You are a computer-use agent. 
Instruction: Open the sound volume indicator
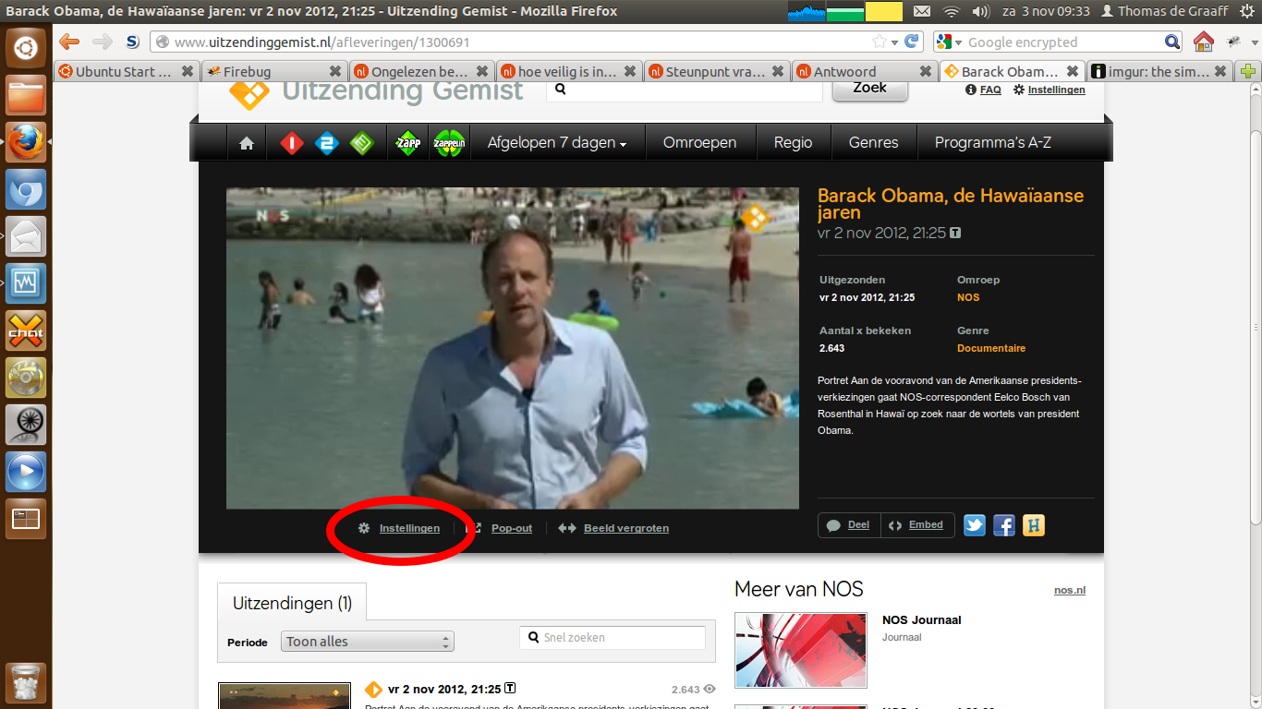[x=981, y=11]
